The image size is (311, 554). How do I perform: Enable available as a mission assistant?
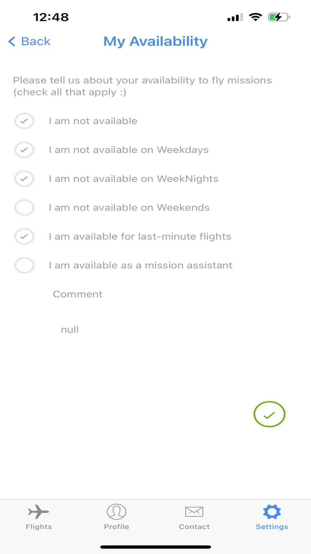pyautogui.click(x=24, y=265)
